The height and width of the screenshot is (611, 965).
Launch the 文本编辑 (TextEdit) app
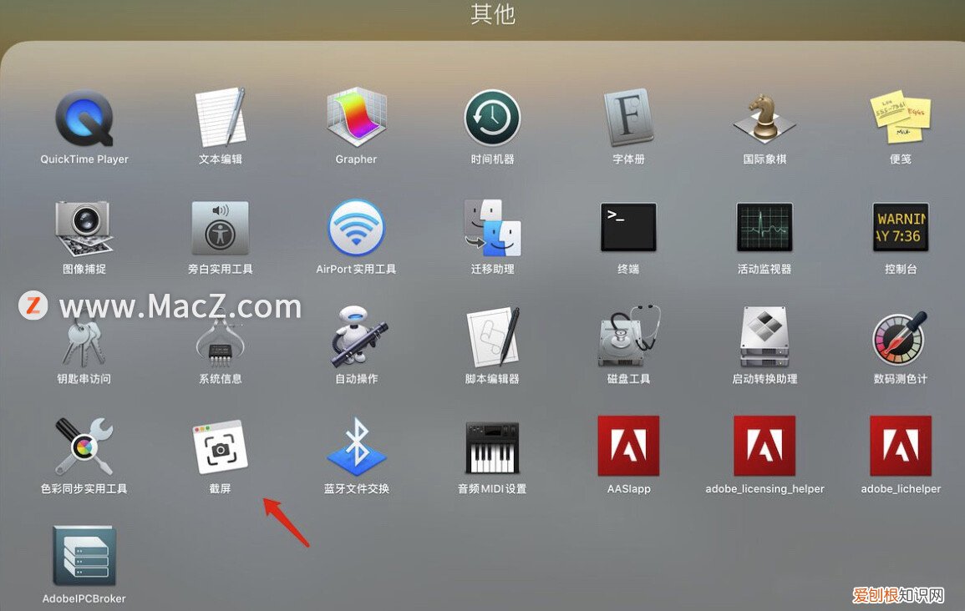pyautogui.click(x=220, y=117)
